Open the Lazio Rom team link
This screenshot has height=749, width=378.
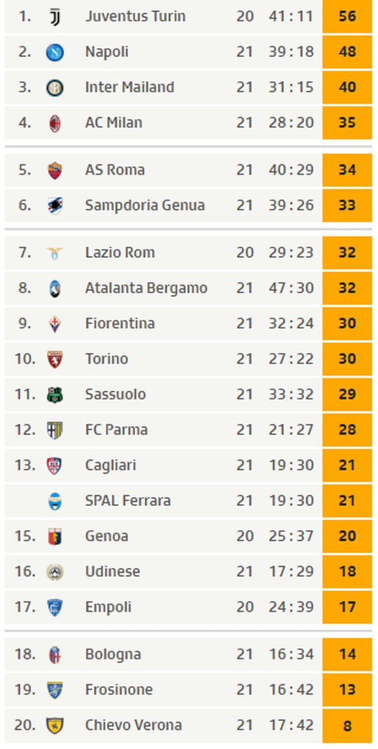(x=120, y=252)
